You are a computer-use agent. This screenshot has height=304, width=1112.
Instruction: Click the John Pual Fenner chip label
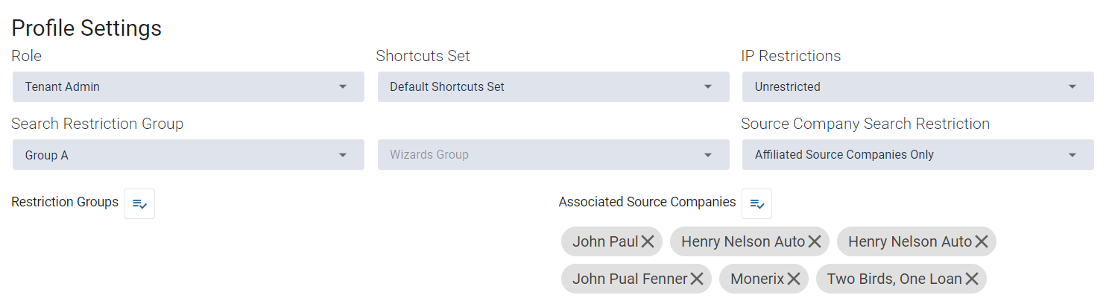point(630,279)
